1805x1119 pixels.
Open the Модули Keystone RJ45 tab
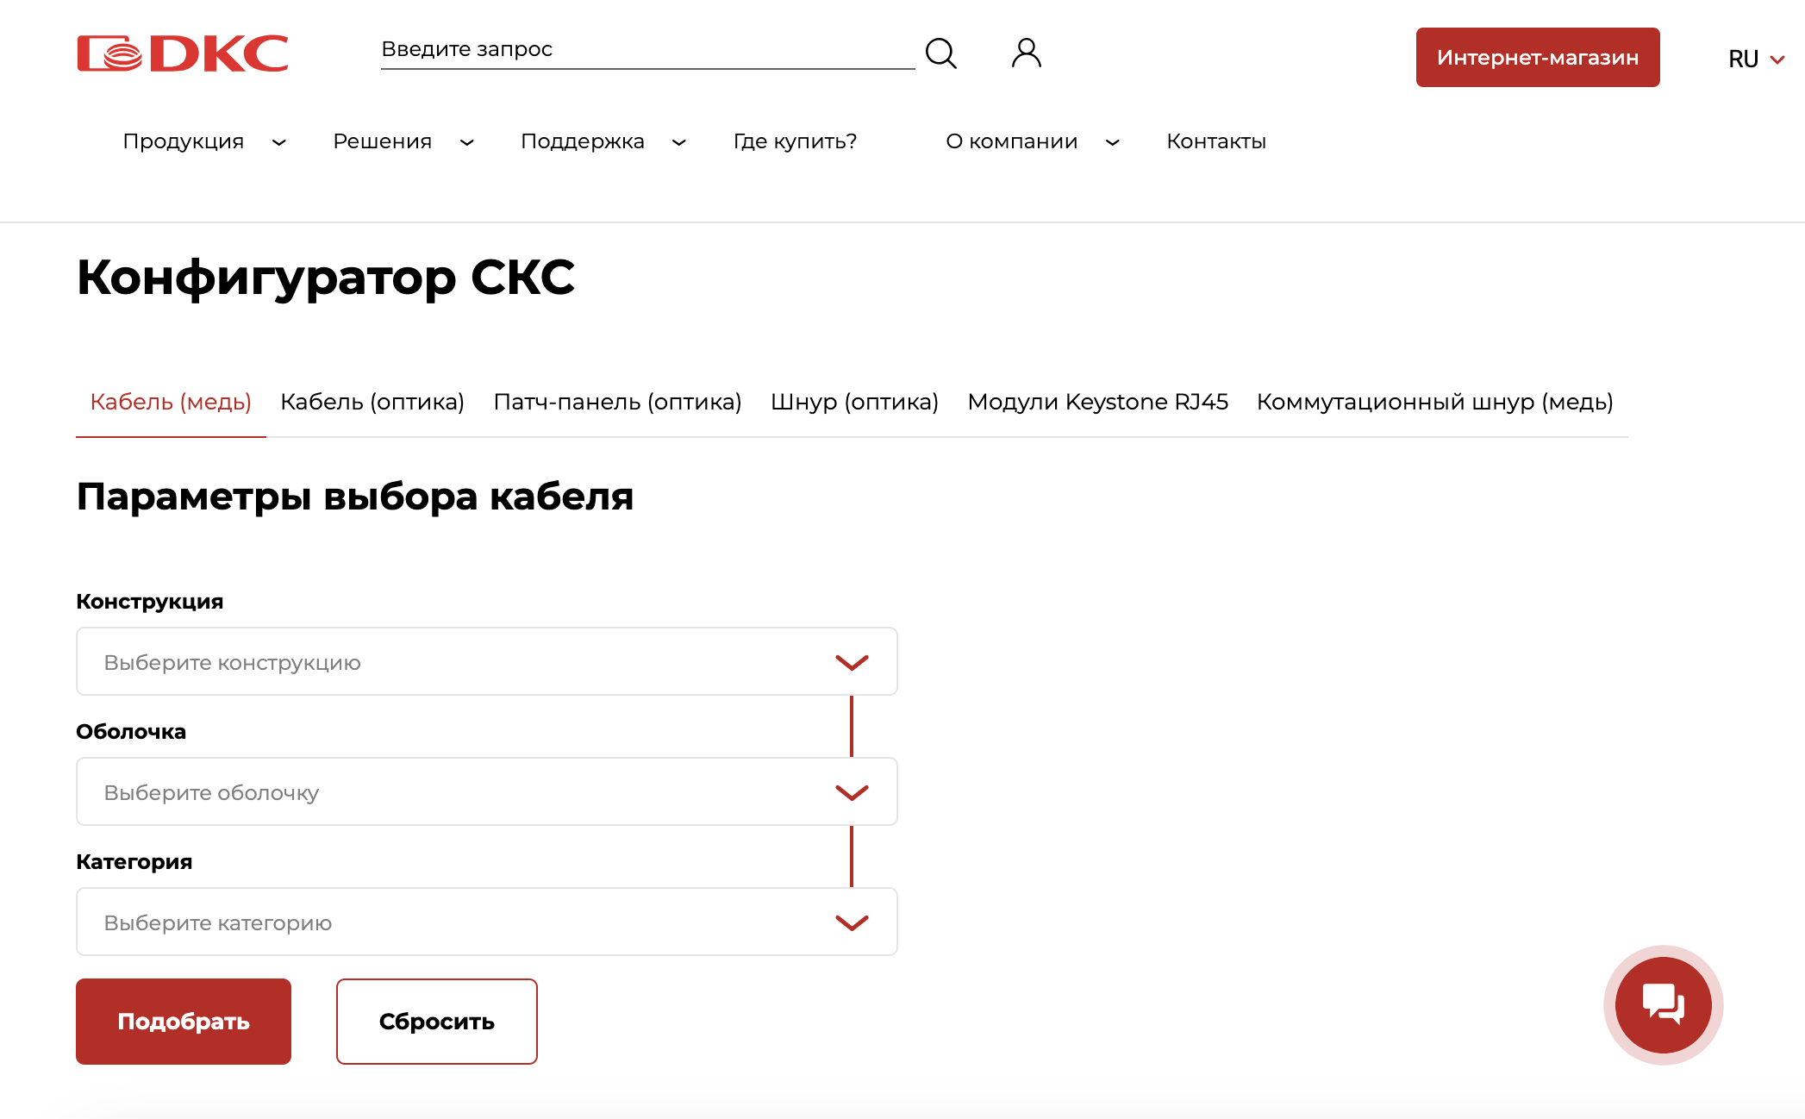1097,402
